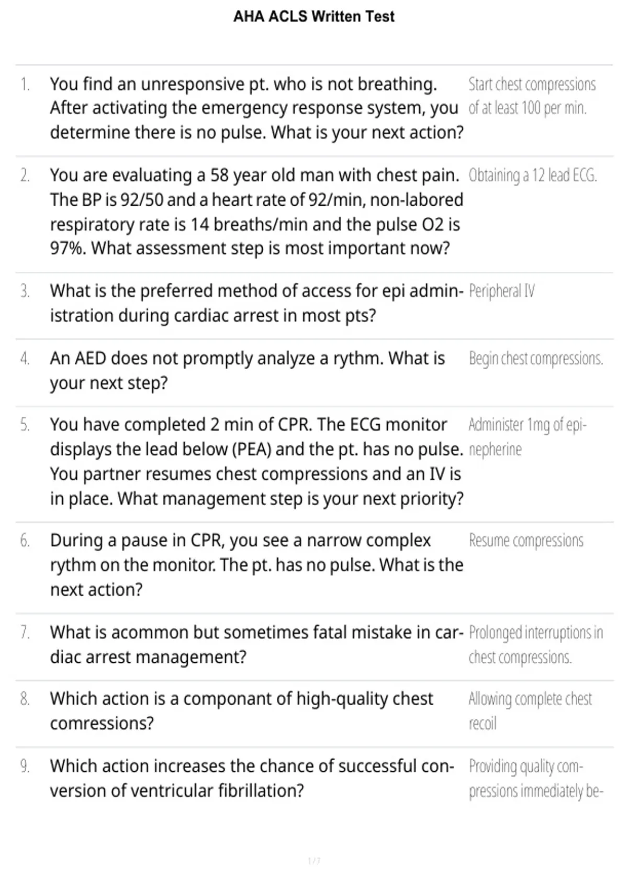
Task: Click answer 'Start chest compressions of at least 100 per min'
Action: (532, 96)
